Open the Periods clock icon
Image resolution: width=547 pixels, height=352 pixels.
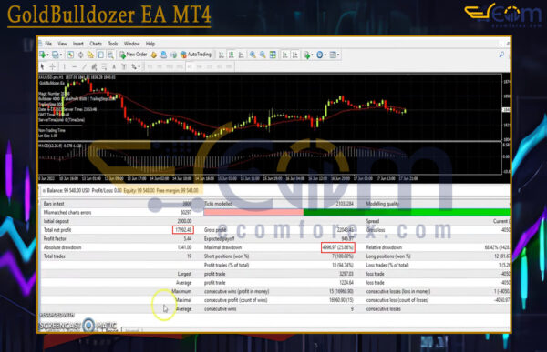(320, 55)
